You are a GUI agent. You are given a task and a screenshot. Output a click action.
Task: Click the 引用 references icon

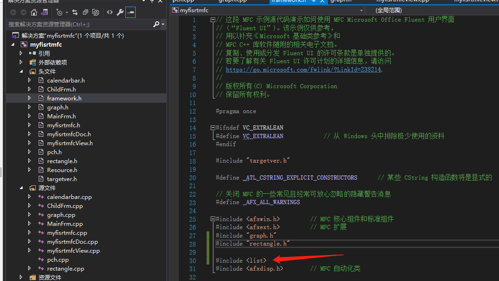pos(33,53)
